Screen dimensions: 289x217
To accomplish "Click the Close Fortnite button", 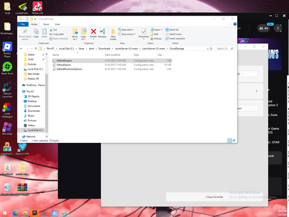I will (x=214, y=197).
